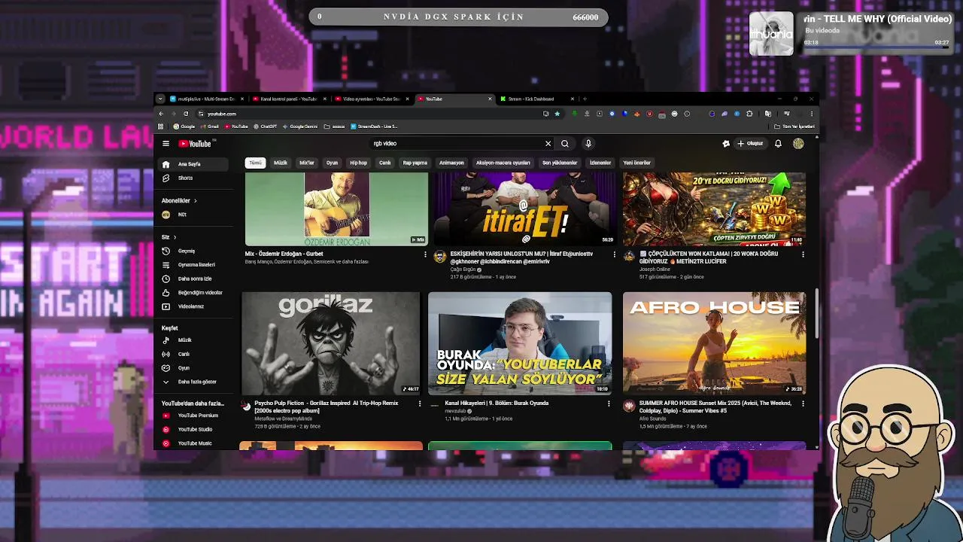Select Son yüklenenler chip
The height and width of the screenshot is (542, 963).
(x=560, y=163)
